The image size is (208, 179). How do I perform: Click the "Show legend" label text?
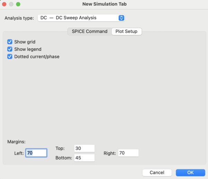[x=28, y=49]
